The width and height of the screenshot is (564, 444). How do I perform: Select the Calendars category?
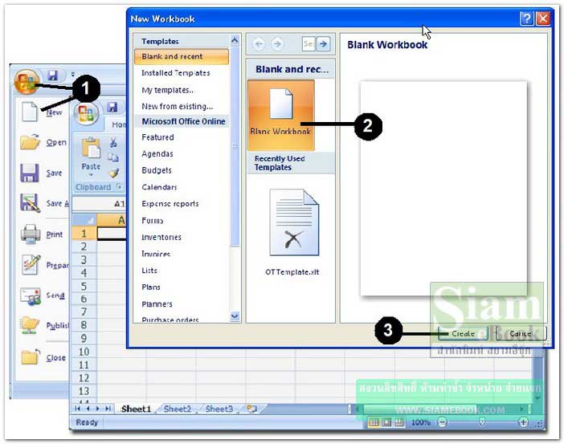pos(159,187)
